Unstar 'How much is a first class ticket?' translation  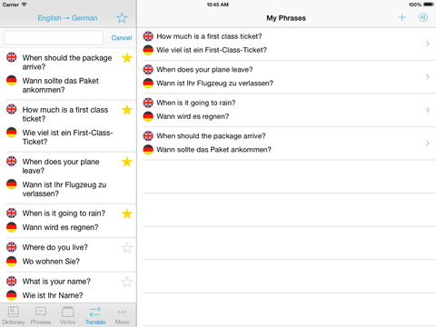click(x=127, y=110)
